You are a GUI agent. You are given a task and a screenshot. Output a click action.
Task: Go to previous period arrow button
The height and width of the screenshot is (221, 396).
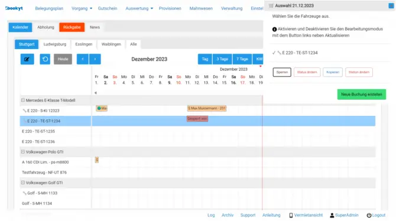pyautogui.click(x=83, y=59)
